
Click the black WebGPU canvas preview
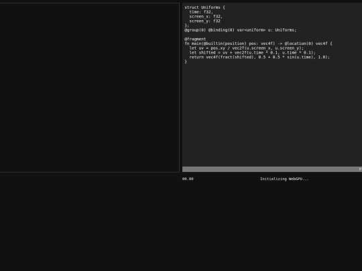point(90,88)
